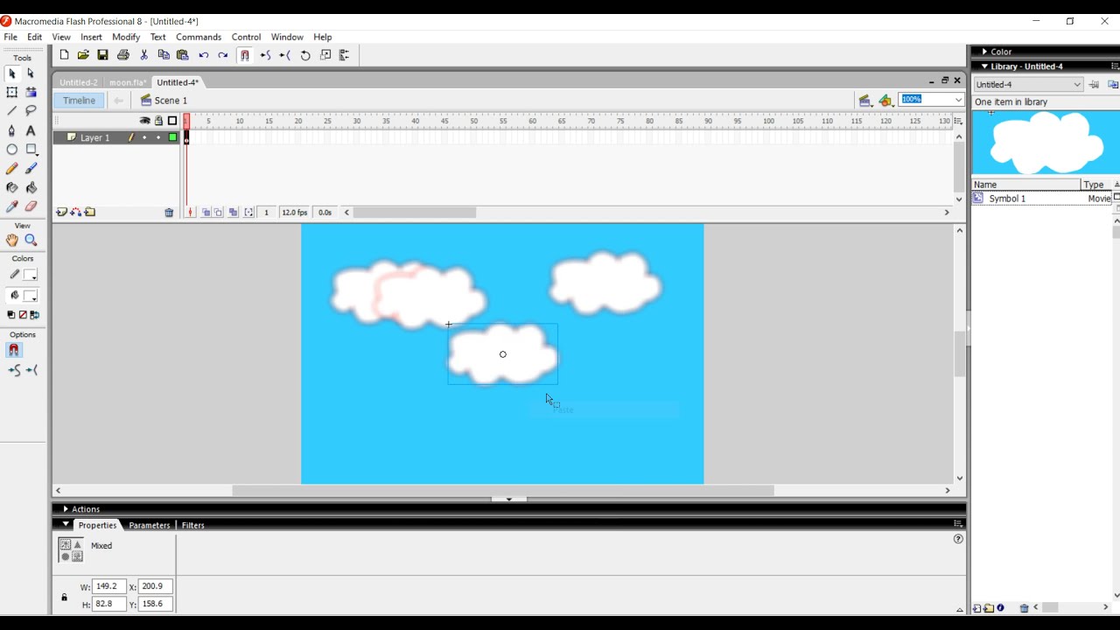Screen dimensions: 1120x630
Task: Click the Paste toolbar icon
Action: coord(183,55)
